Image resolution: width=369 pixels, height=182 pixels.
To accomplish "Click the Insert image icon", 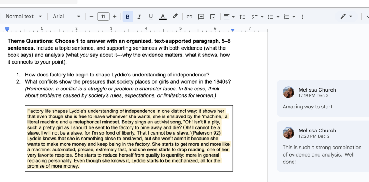I will click(x=213, y=17).
